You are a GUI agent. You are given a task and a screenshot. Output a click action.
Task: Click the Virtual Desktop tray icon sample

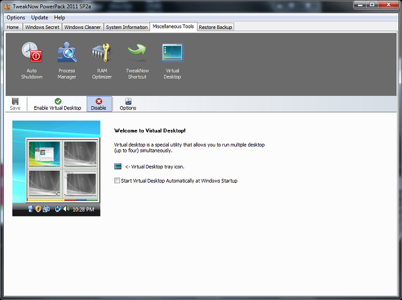117,166
